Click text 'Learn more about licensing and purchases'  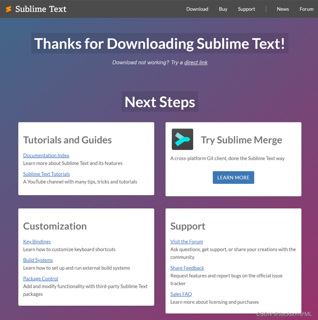(215, 302)
